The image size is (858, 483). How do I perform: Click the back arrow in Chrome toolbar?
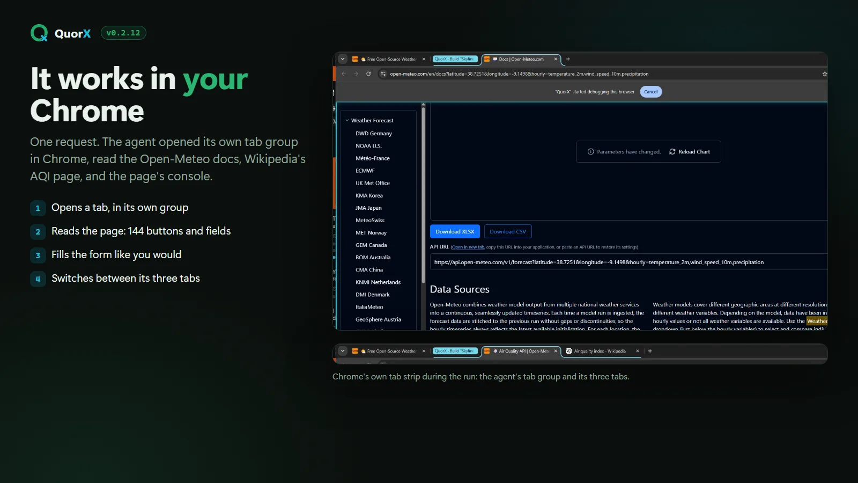point(344,74)
